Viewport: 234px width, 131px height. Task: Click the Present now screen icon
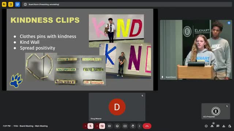tap(125, 126)
